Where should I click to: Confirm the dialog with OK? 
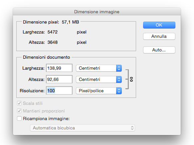pyautogui.click(x=159, y=25)
